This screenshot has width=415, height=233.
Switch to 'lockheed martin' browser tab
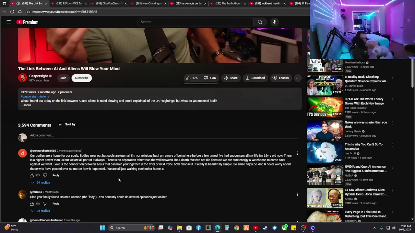(x=268, y=4)
